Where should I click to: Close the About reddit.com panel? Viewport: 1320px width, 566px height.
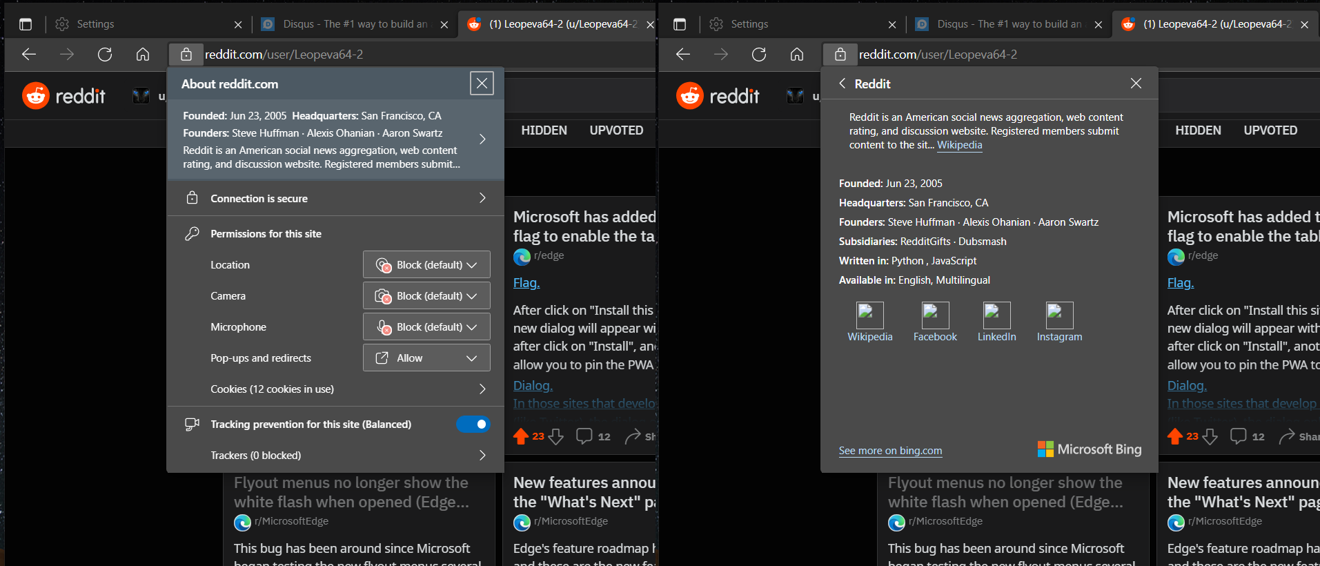[482, 84]
